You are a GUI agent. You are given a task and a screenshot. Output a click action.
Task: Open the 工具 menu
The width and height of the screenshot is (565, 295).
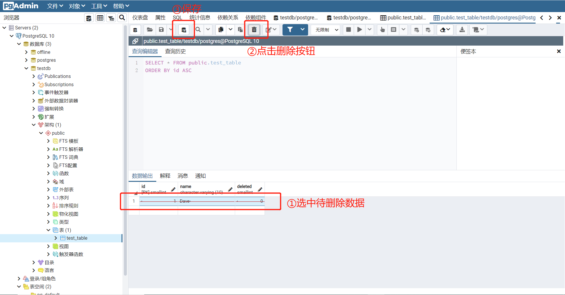[x=99, y=6]
